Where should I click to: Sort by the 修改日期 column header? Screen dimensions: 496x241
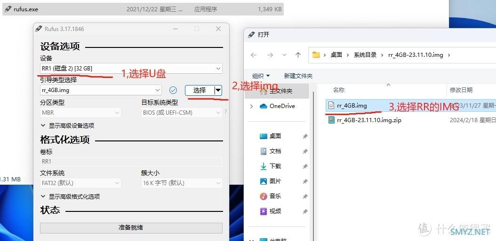[461, 90]
